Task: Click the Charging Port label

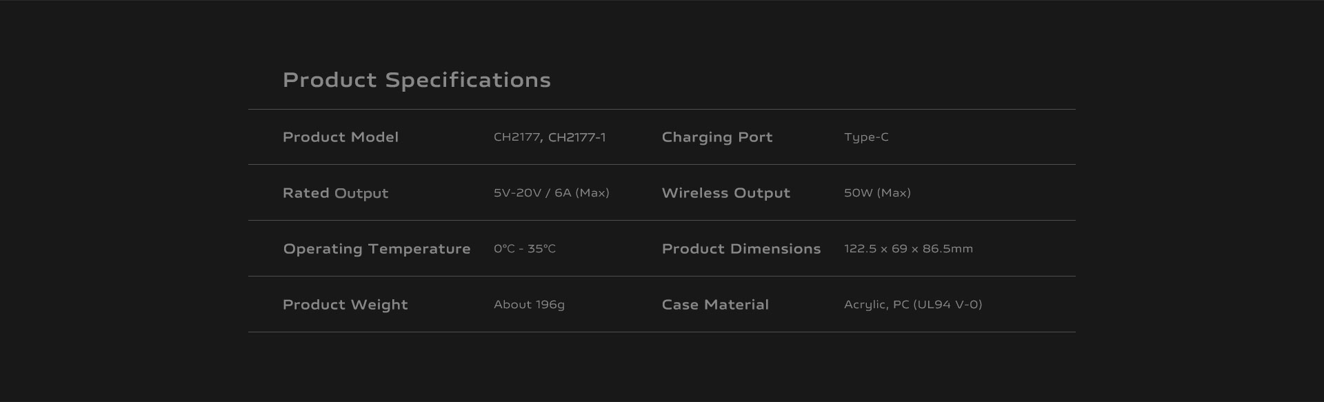Action: point(717,137)
